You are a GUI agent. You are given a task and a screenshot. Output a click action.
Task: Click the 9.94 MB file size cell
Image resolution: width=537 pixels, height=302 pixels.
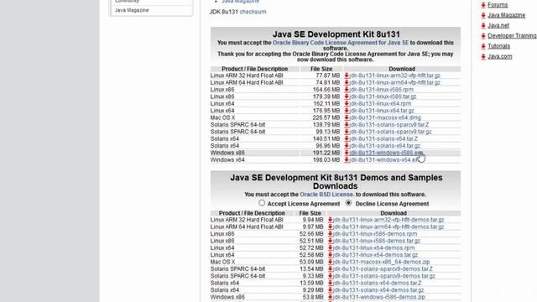313,220
